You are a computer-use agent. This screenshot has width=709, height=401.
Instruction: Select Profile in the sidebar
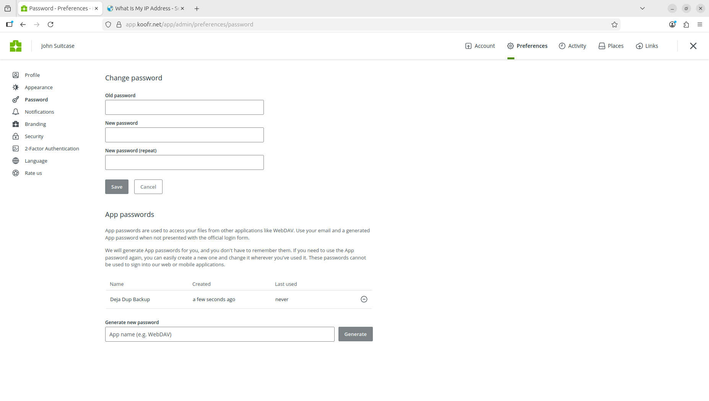pos(32,75)
